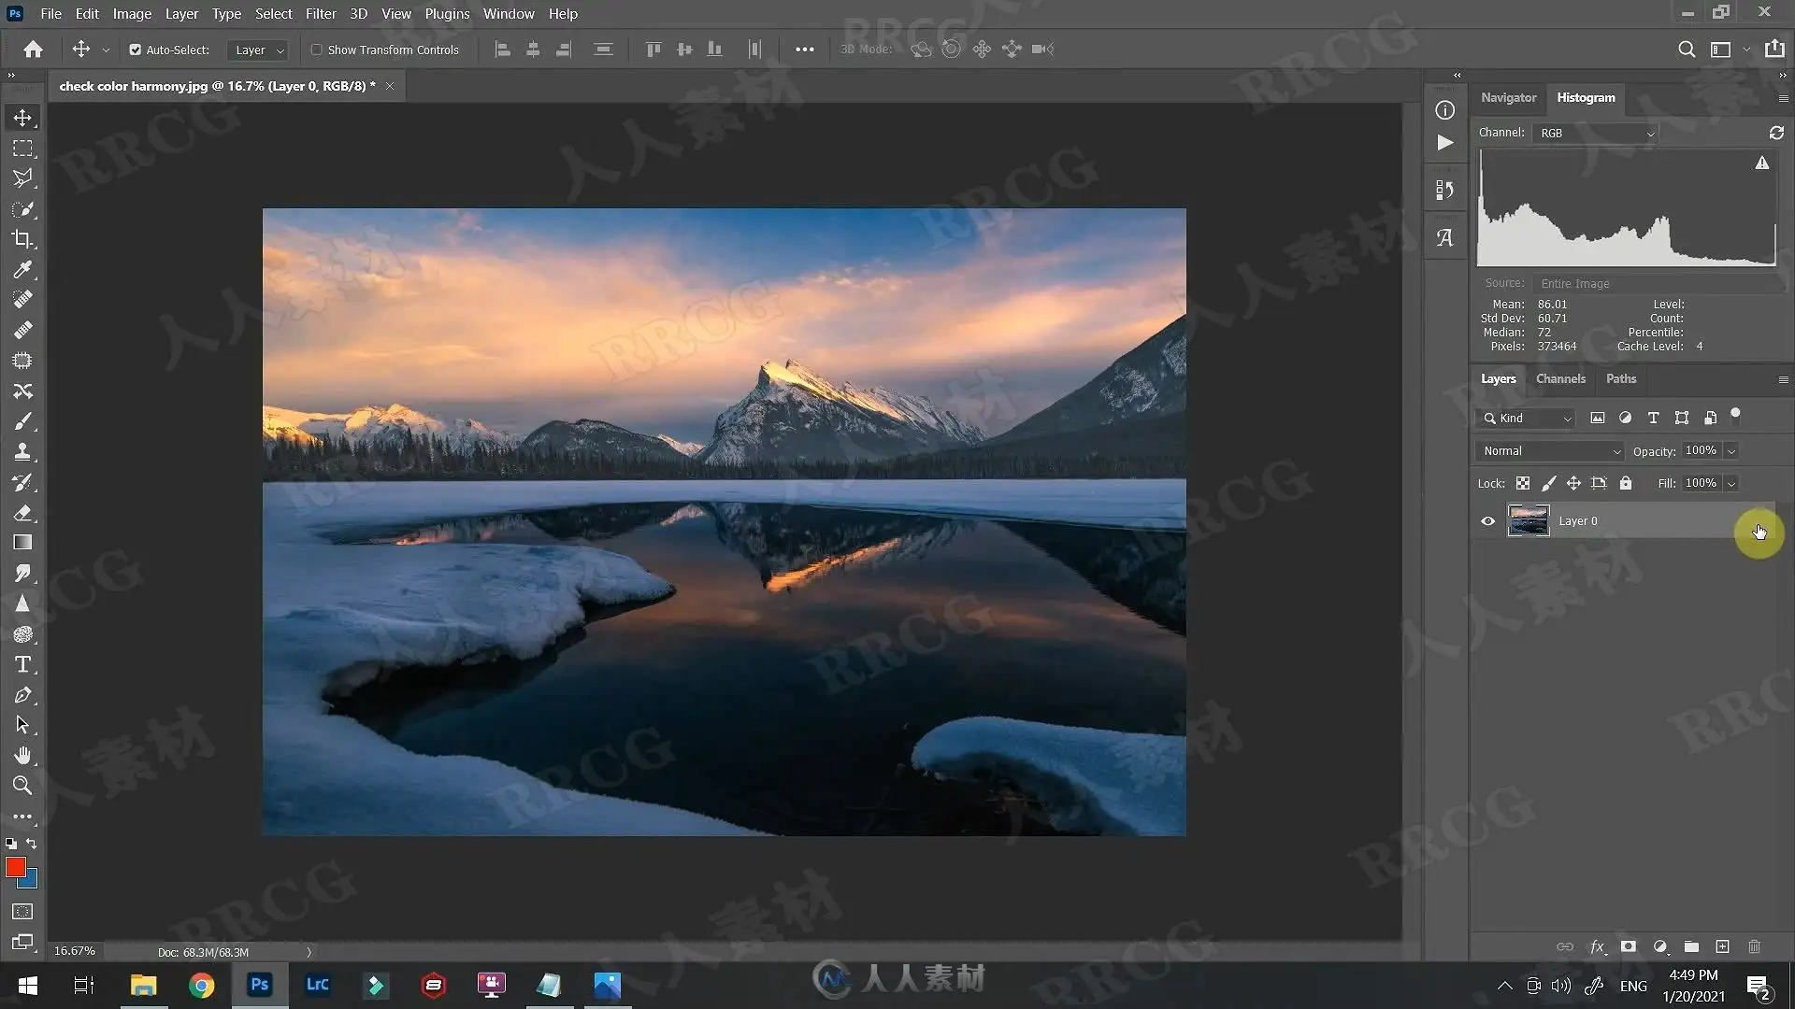Toggle the Auto-Select checkbox
This screenshot has height=1009, width=1795.
pyautogui.click(x=135, y=50)
